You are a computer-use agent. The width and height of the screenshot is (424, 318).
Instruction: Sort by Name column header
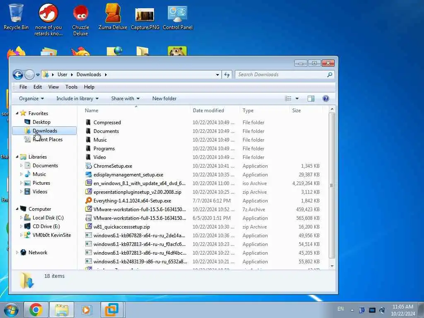(x=136, y=111)
